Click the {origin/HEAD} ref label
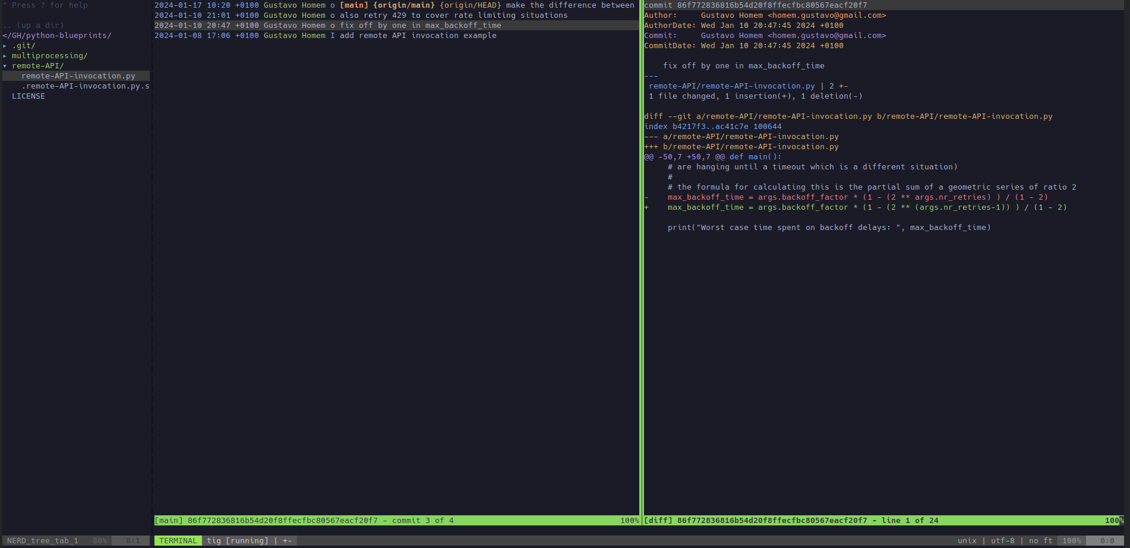The height and width of the screenshot is (548, 1130). 470,5
